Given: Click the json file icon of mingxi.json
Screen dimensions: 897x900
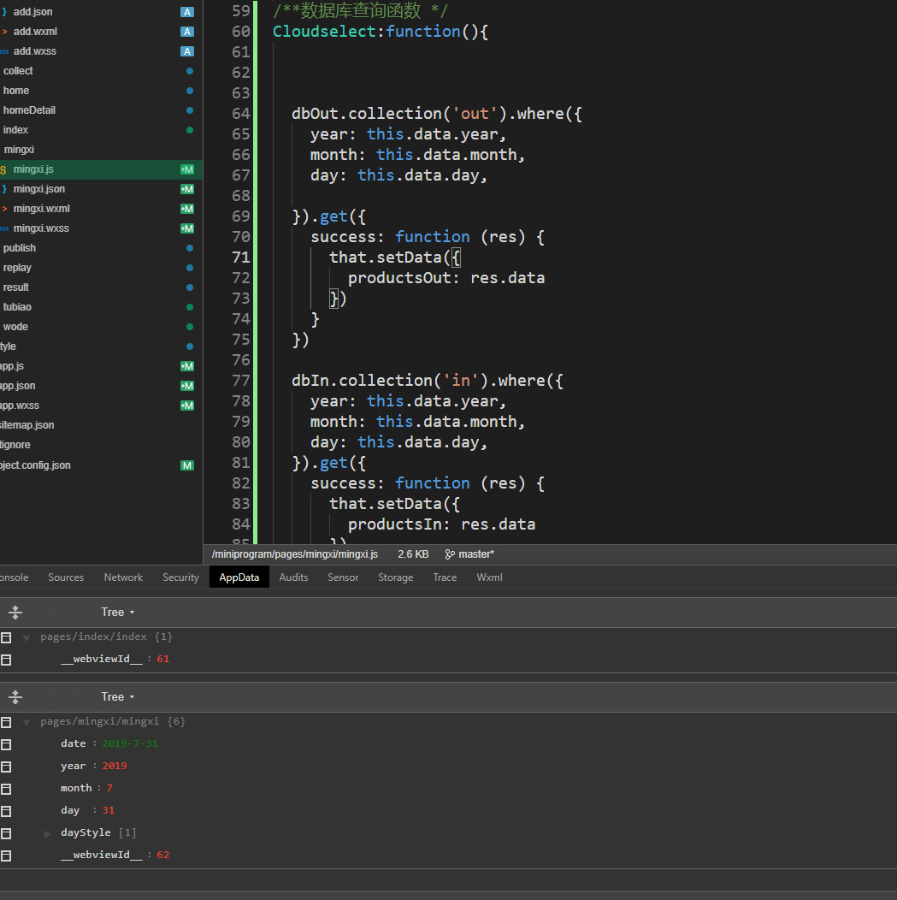Looking at the screenshot, I should (4, 189).
